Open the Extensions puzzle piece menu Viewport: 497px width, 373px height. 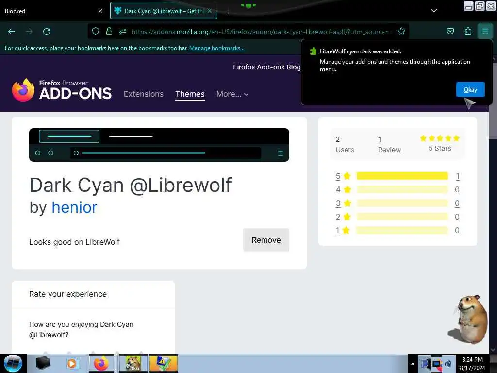click(x=468, y=31)
